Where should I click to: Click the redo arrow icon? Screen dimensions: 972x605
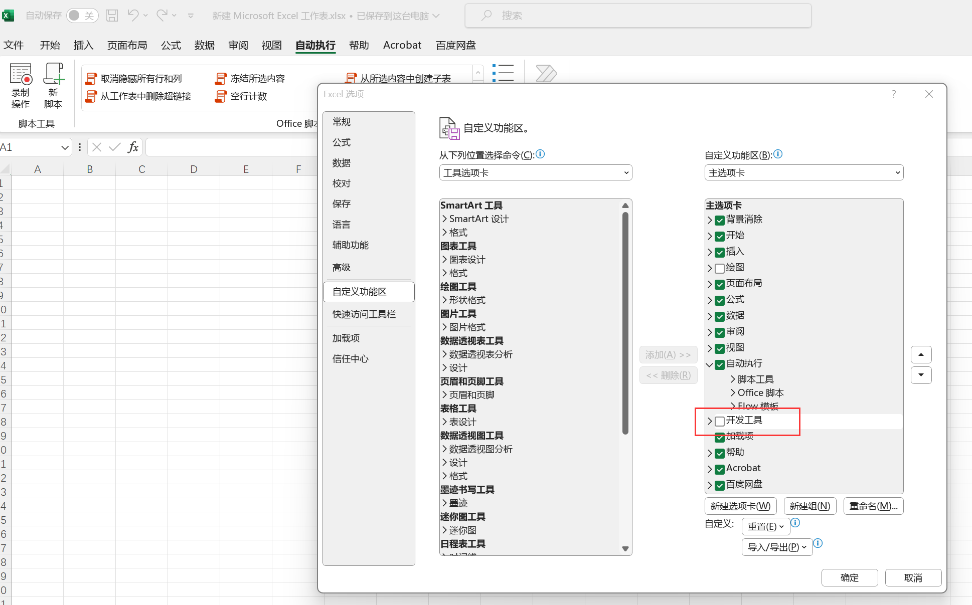[162, 16]
